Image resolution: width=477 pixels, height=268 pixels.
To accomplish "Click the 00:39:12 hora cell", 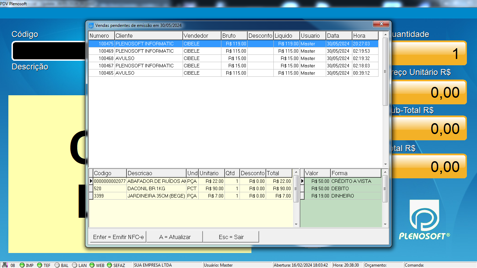I will [x=365, y=73].
